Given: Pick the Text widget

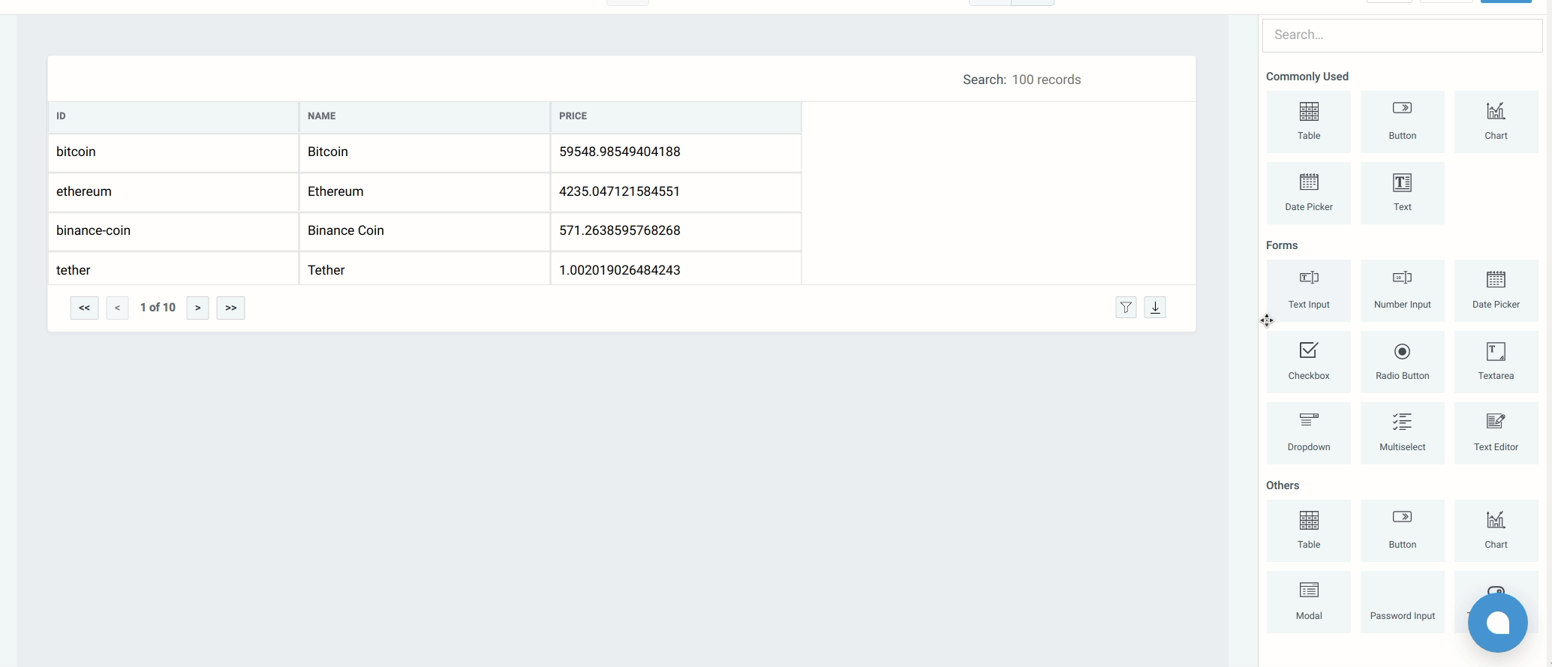Looking at the screenshot, I should [x=1402, y=193].
